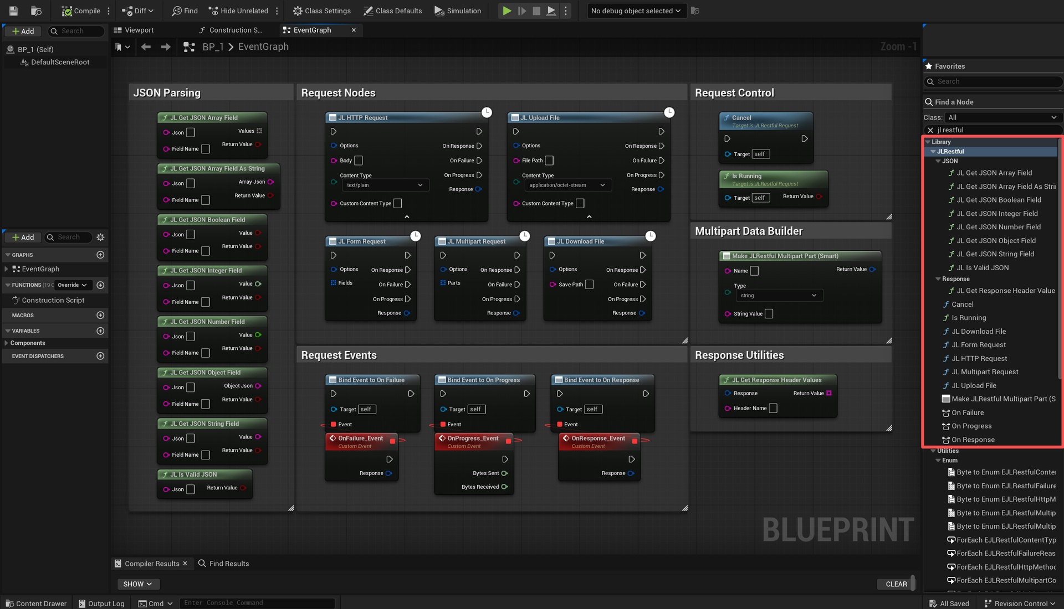Open the Find tool in toolbar
The image size is (1064, 609).
point(185,11)
